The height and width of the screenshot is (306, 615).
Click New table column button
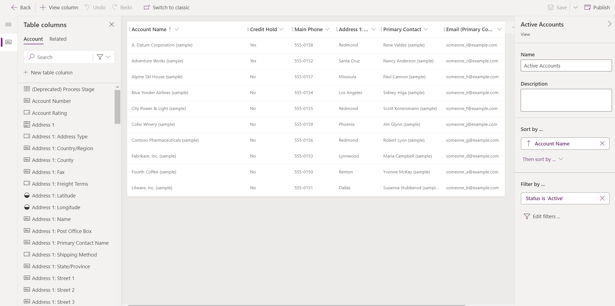click(x=48, y=72)
